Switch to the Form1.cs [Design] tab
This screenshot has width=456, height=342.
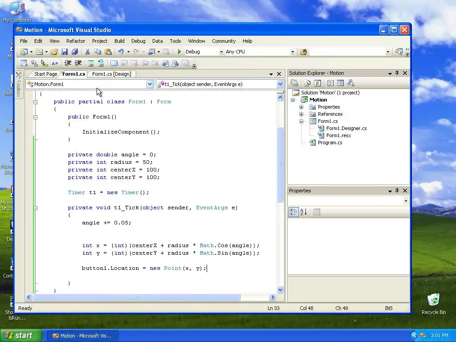[x=112, y=74]
